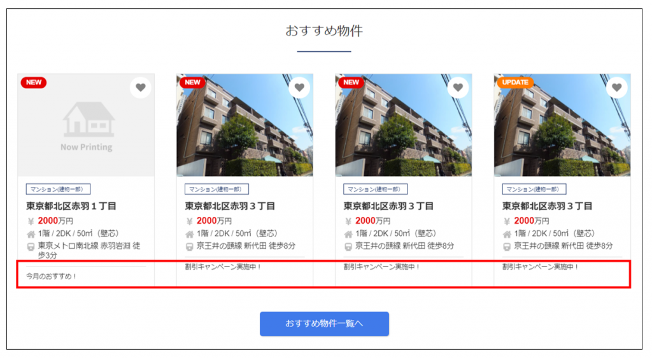652x358 pixels.
Task: Open second property's building photo
Action: (x=245, y=125)
